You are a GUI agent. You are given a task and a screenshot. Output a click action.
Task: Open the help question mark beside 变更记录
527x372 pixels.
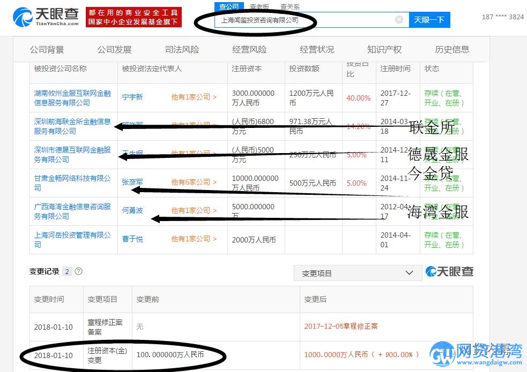point(78,271)
